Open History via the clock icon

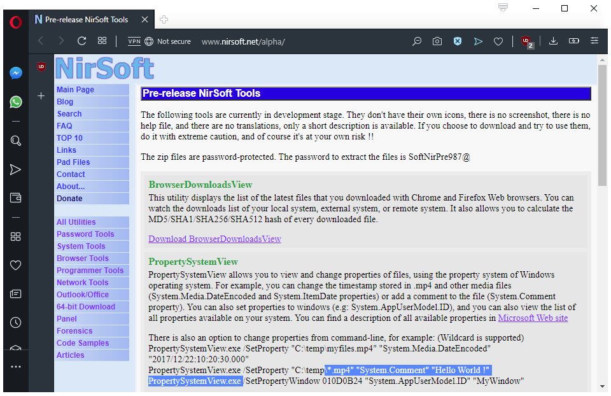tap(15, 322)
